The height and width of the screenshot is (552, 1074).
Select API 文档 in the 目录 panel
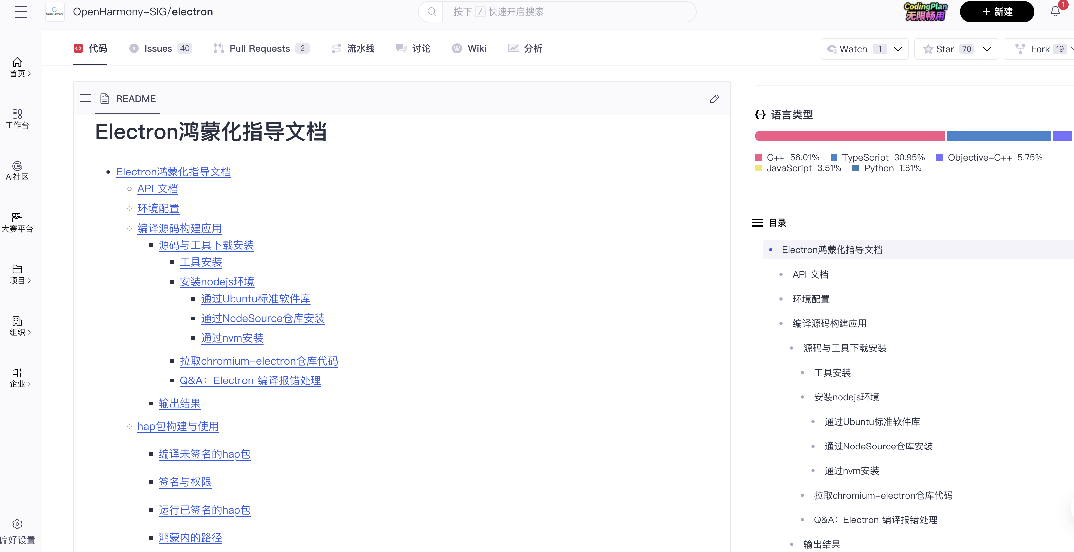810,274
